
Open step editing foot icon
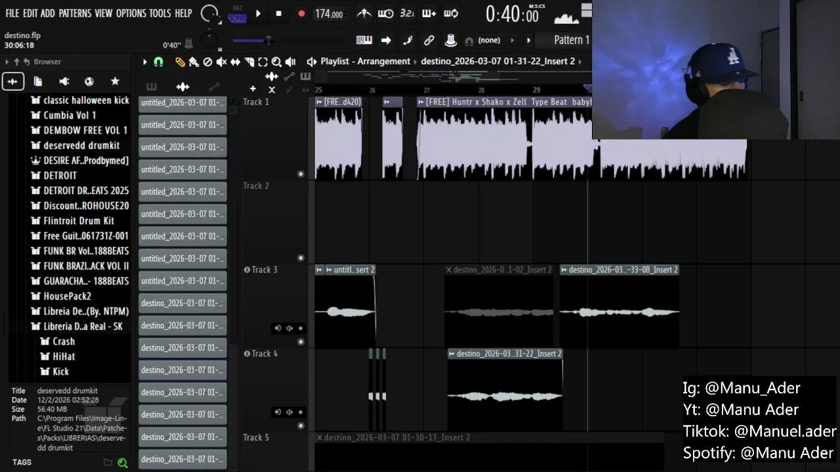408,40
